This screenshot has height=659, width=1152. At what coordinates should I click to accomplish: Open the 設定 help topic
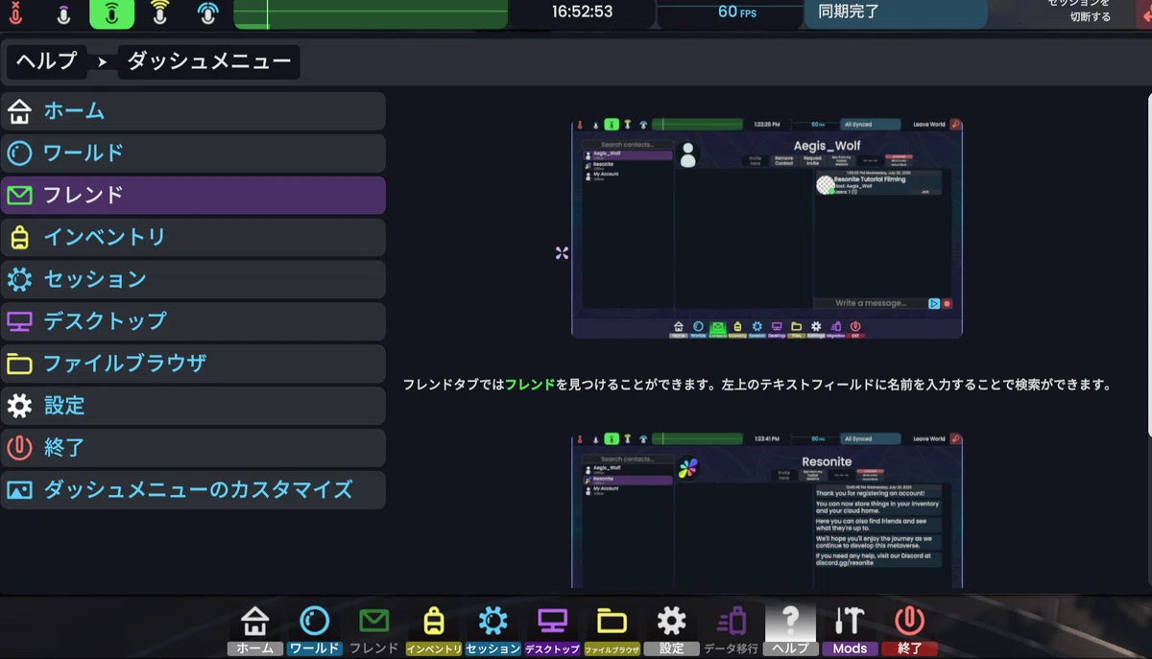click(193, 406)
